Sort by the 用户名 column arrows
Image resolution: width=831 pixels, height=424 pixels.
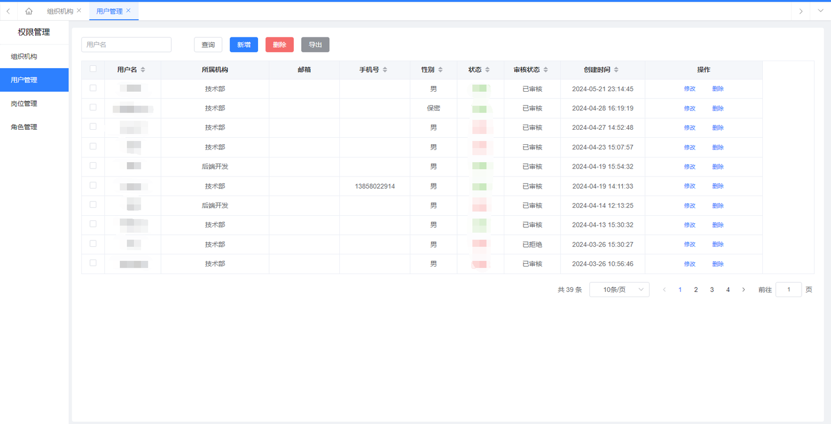click(x=143, y=70)
